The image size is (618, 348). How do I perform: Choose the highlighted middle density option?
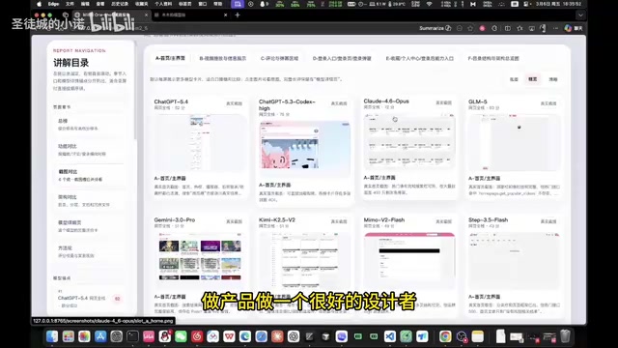click(532, 79)
